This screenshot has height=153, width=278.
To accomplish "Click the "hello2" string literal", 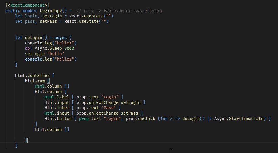I will click(x=64, y=59).
